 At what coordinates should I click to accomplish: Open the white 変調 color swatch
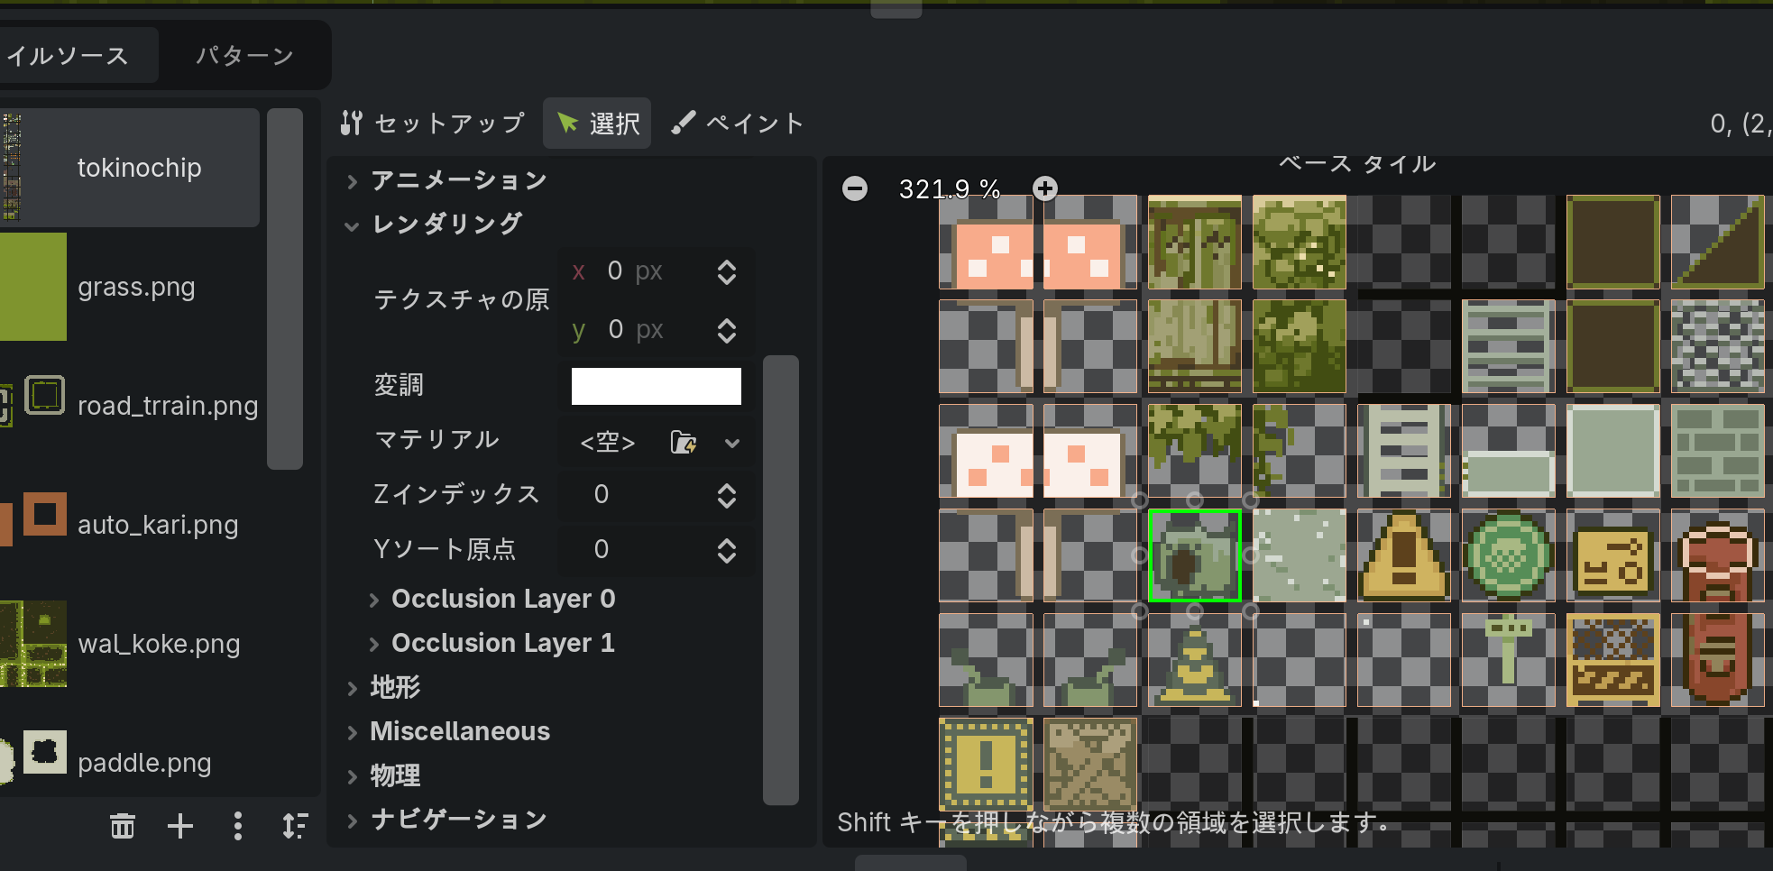pos(656,386)
